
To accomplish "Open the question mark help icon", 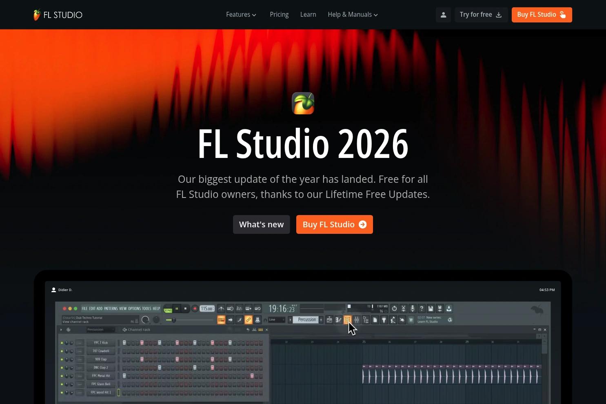I will click(x=422, y=309).
